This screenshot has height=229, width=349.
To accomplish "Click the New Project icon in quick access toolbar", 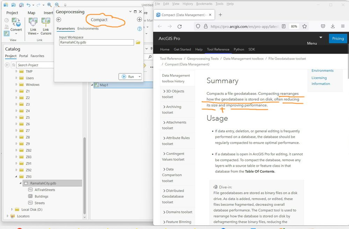I will (6, 5).
